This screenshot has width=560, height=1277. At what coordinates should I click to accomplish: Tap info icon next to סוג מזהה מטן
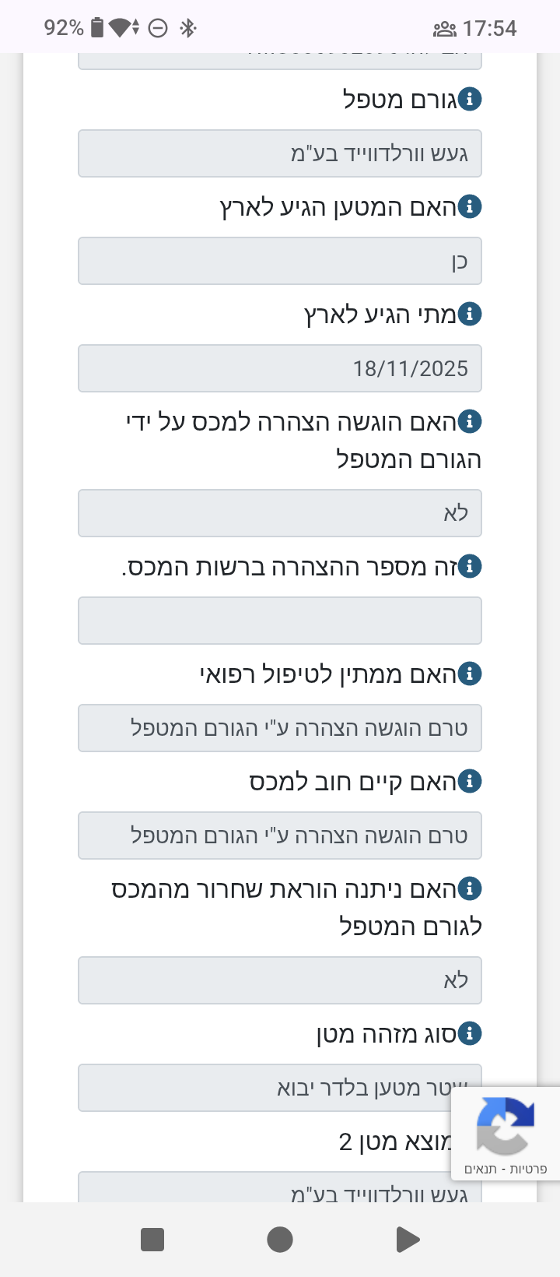(470, 1033)
